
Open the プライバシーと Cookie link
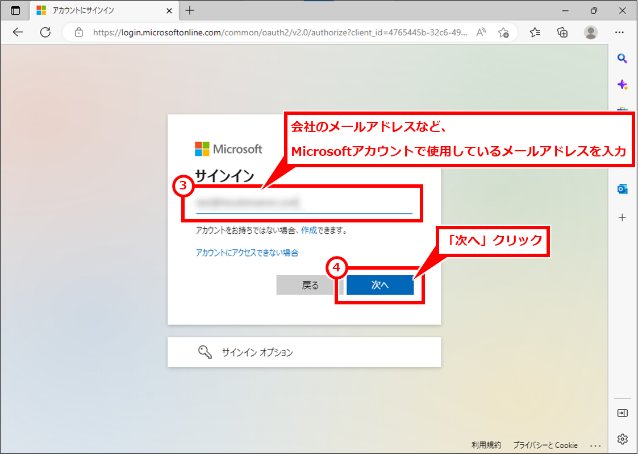pyautogui.click(x=545, y=445)
